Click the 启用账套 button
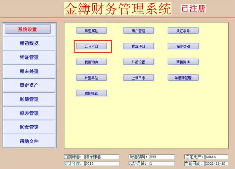This screenshot has width=235, height=169. pos(91,93)
